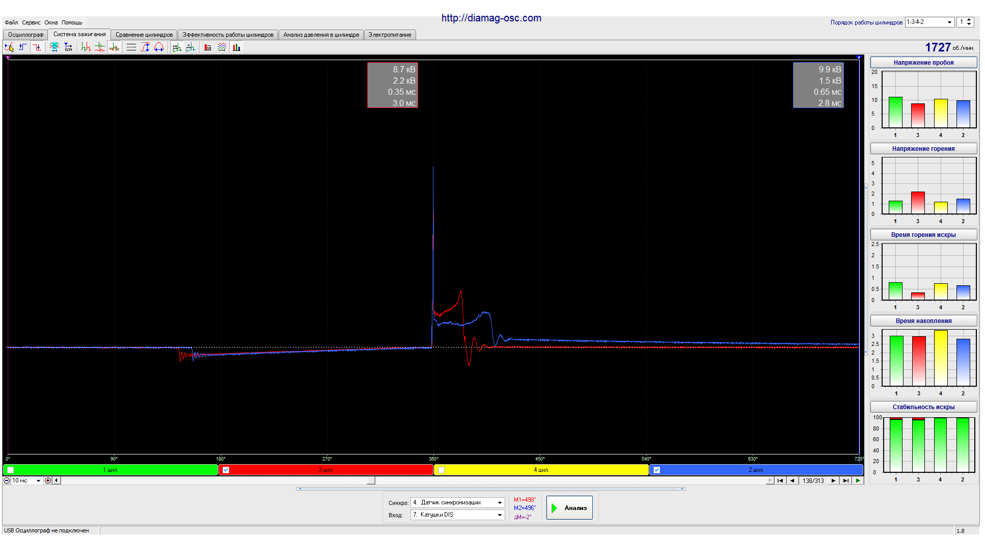Click the horizontal grid lines icon
985x537 pixels.
coord(131,47)
